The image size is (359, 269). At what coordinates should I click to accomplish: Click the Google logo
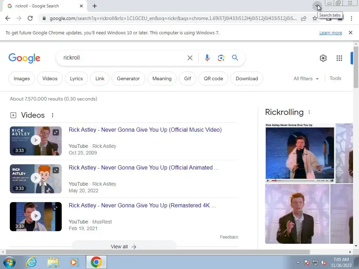24,58
